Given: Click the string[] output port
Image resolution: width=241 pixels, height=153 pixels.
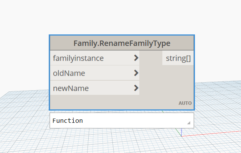Looking at the screenshot, I should click(178, 58).
